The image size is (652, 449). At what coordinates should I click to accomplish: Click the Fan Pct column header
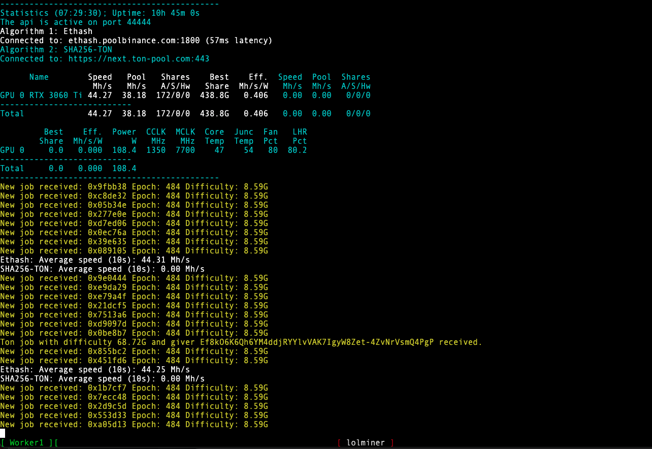(270, 136)
